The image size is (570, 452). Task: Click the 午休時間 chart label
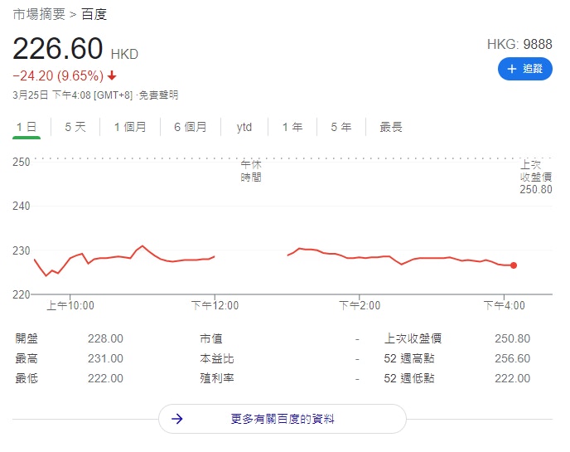[x=251, y=171]
